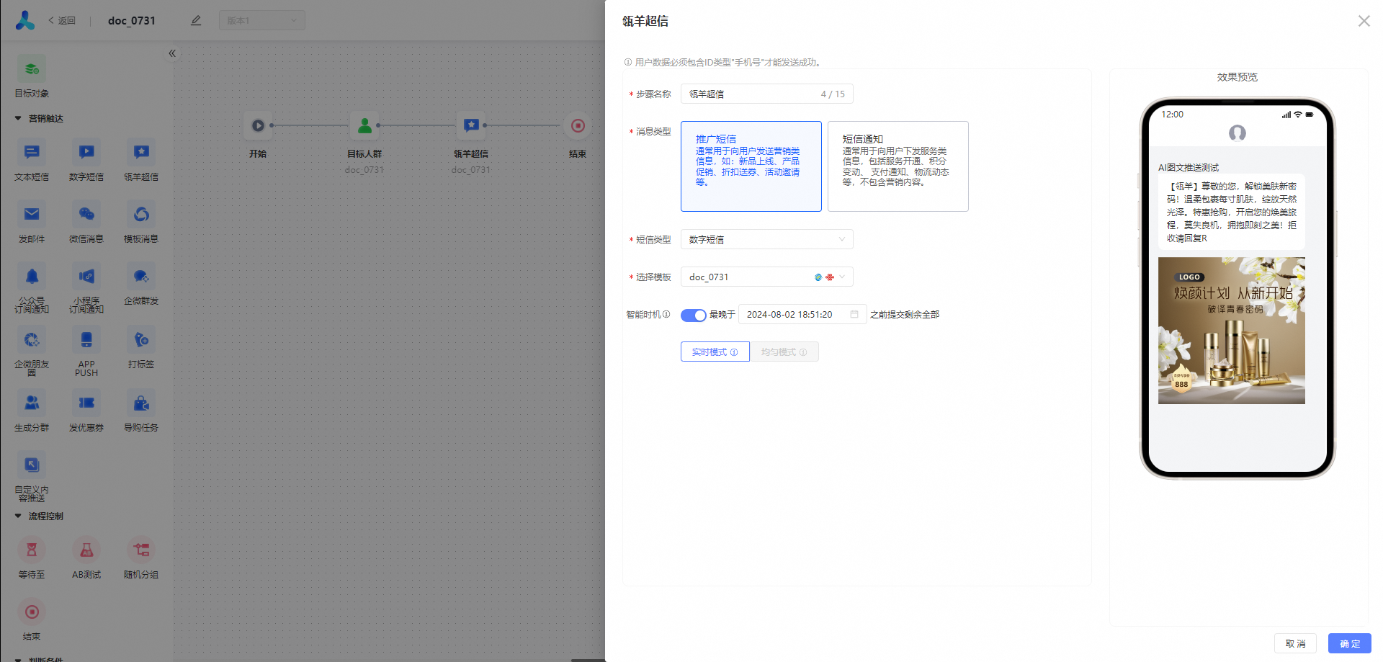Click the 公众号订阅通知 bell icon
The image size is (1383, 662).
click(32, 276)
